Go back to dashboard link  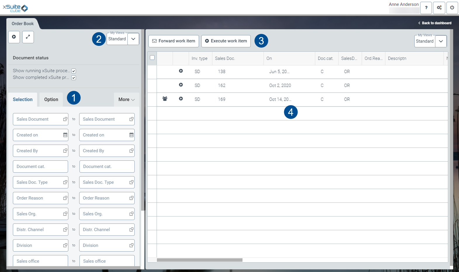point(435,23)
